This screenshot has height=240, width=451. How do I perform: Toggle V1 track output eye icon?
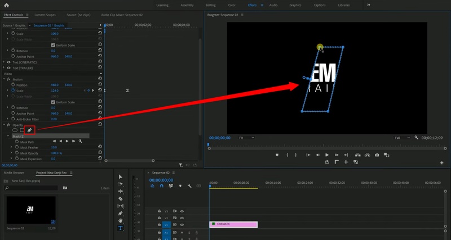click(x=182, y=224)
